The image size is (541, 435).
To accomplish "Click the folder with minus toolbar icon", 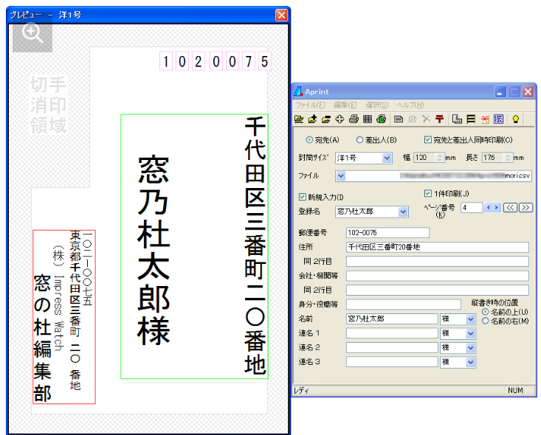I will (x=326, y=119).
